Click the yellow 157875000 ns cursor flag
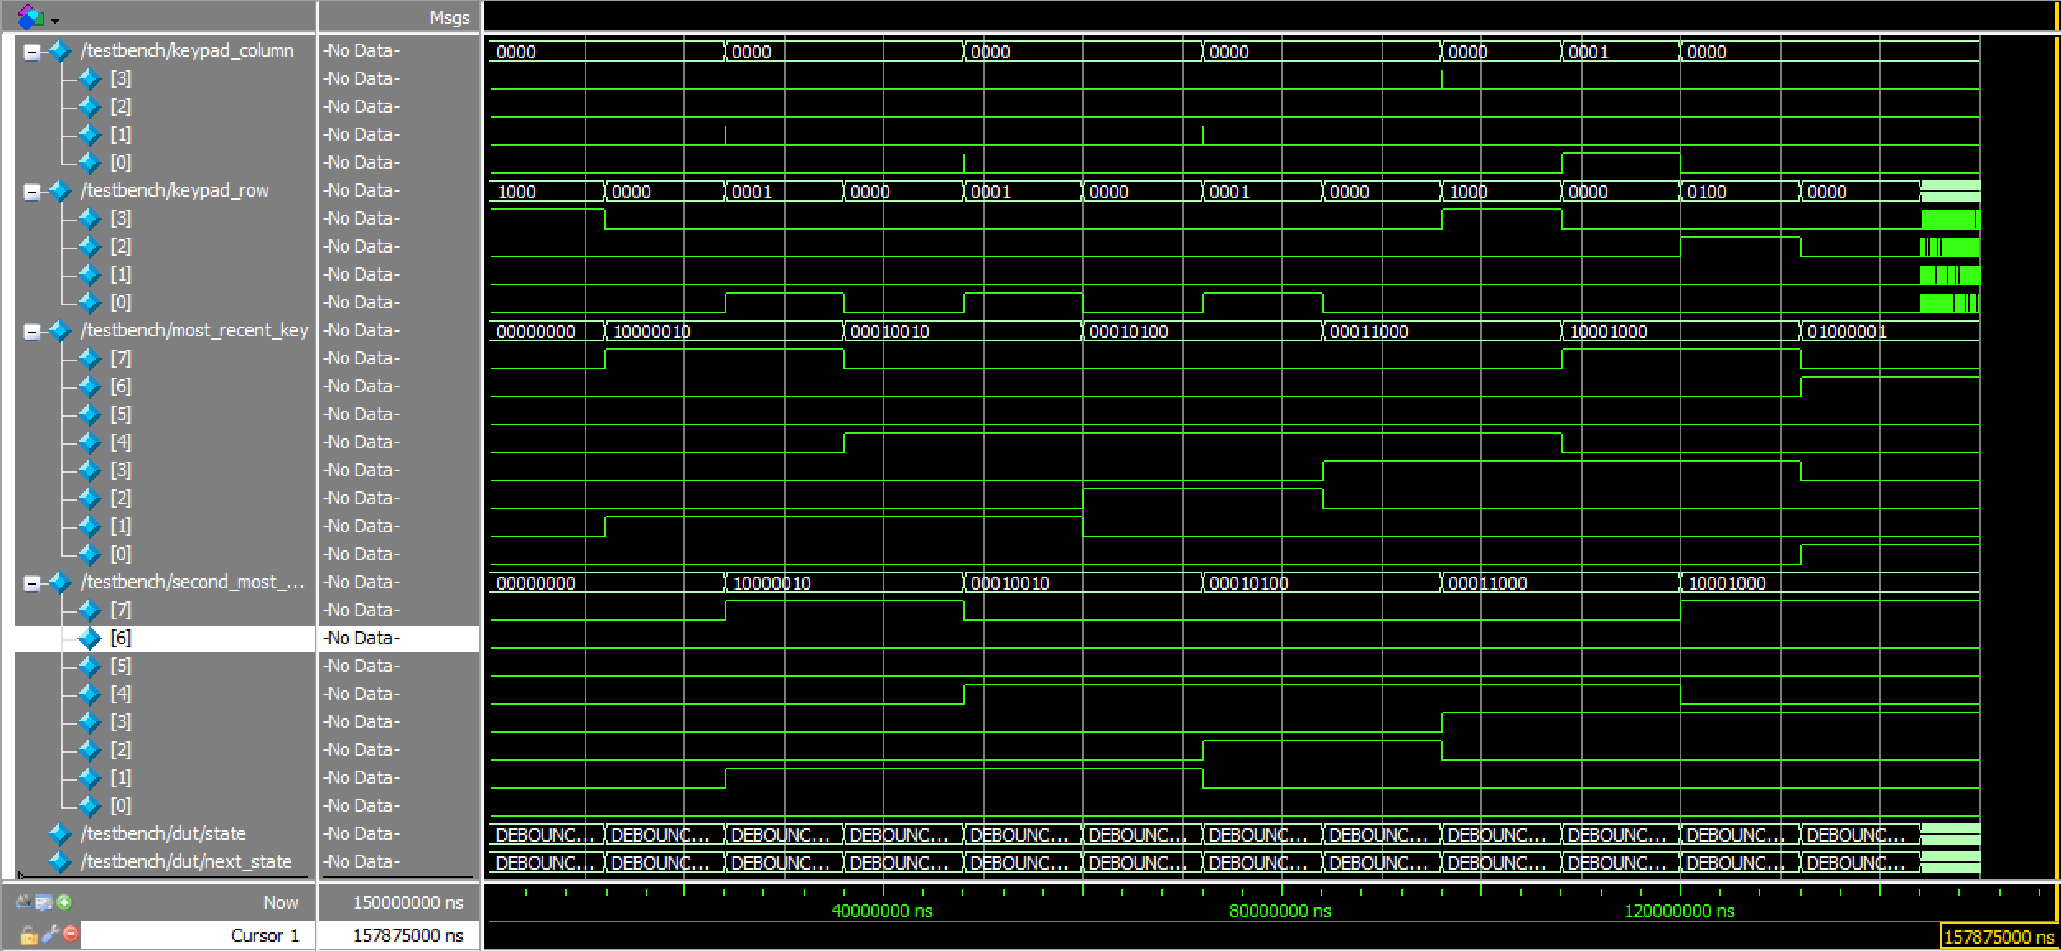This screenshot has height=951, width=2061. pos(1998,937)
